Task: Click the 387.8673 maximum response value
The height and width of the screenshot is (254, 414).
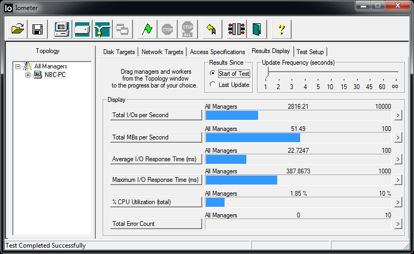Action: [298, 171]
